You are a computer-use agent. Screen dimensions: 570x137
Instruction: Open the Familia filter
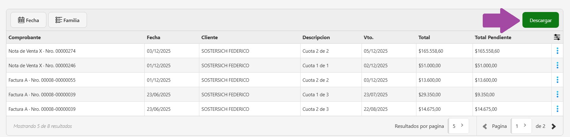click(67, 20)
